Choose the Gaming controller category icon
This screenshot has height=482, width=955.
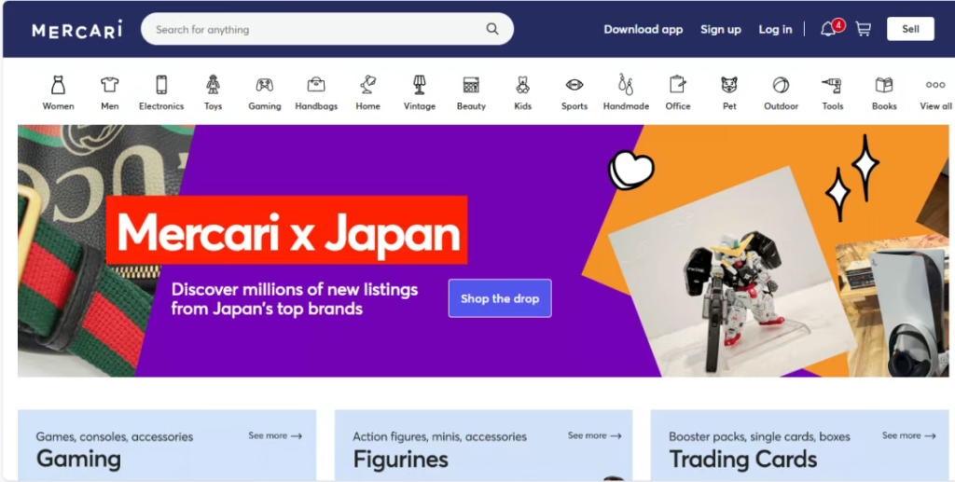[x=265, y=85]
